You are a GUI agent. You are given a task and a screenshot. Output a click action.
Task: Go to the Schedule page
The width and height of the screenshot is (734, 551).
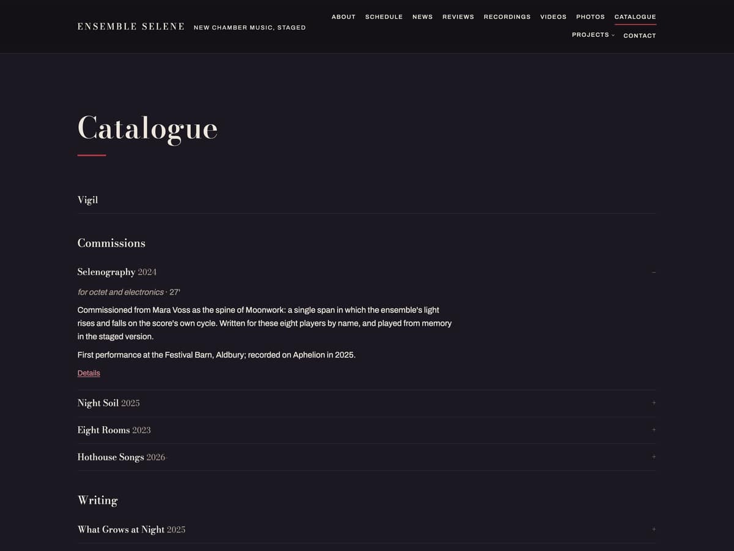(384, 17)
